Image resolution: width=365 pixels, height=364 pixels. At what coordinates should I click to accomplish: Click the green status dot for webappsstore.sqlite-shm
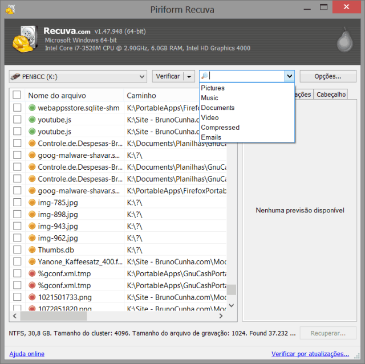(x=32, y=108)
